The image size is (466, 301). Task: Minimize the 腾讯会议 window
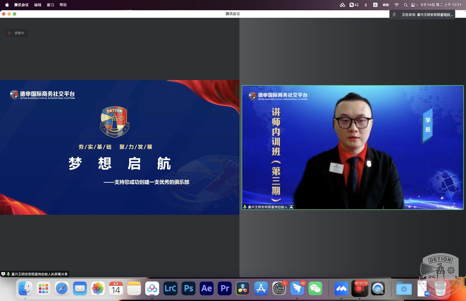pos(9,14)
